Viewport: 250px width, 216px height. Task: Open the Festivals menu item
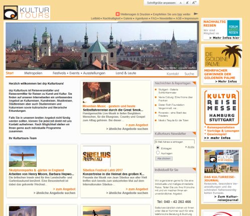[x=59, y=73]
